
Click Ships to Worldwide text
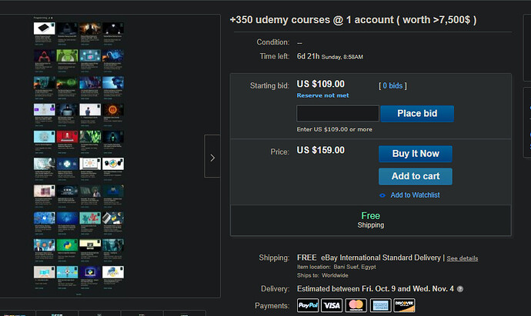point(322,275)
